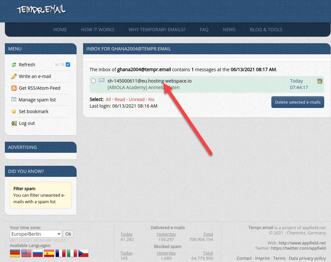Screen dimensions: 331x262
Task: Click Total under Delivered e-mails
Action: point(208,234)
